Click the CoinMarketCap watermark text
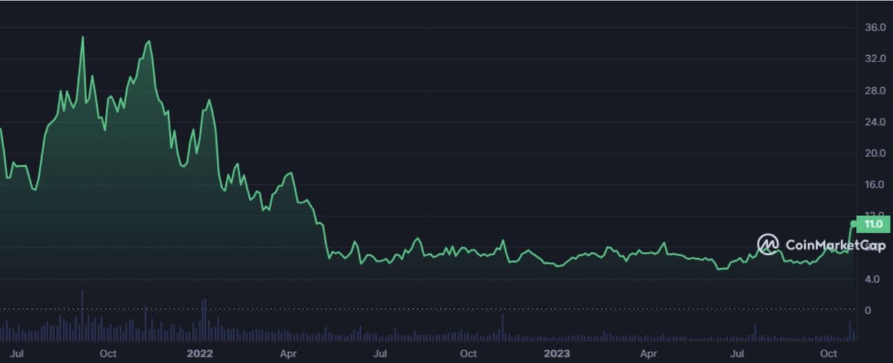 pos(835,245)
